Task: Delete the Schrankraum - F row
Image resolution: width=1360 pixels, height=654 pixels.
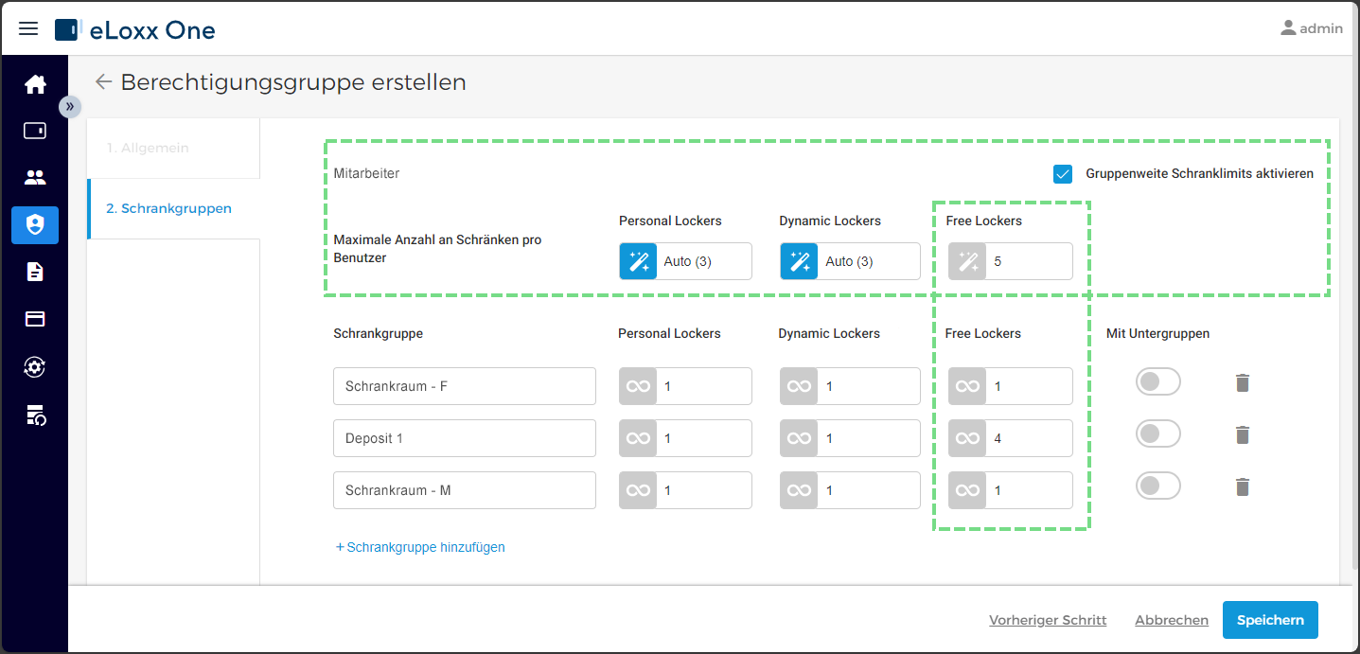Action: [1243, 382]
